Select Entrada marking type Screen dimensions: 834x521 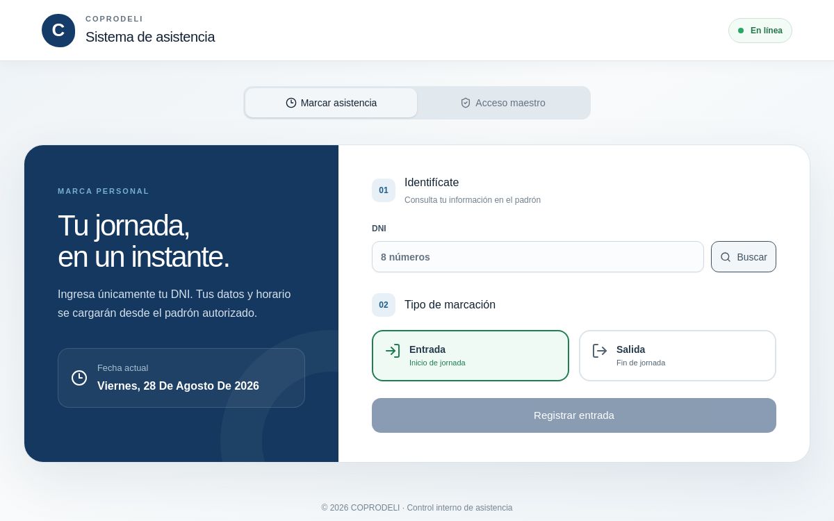tap(471, 356)
